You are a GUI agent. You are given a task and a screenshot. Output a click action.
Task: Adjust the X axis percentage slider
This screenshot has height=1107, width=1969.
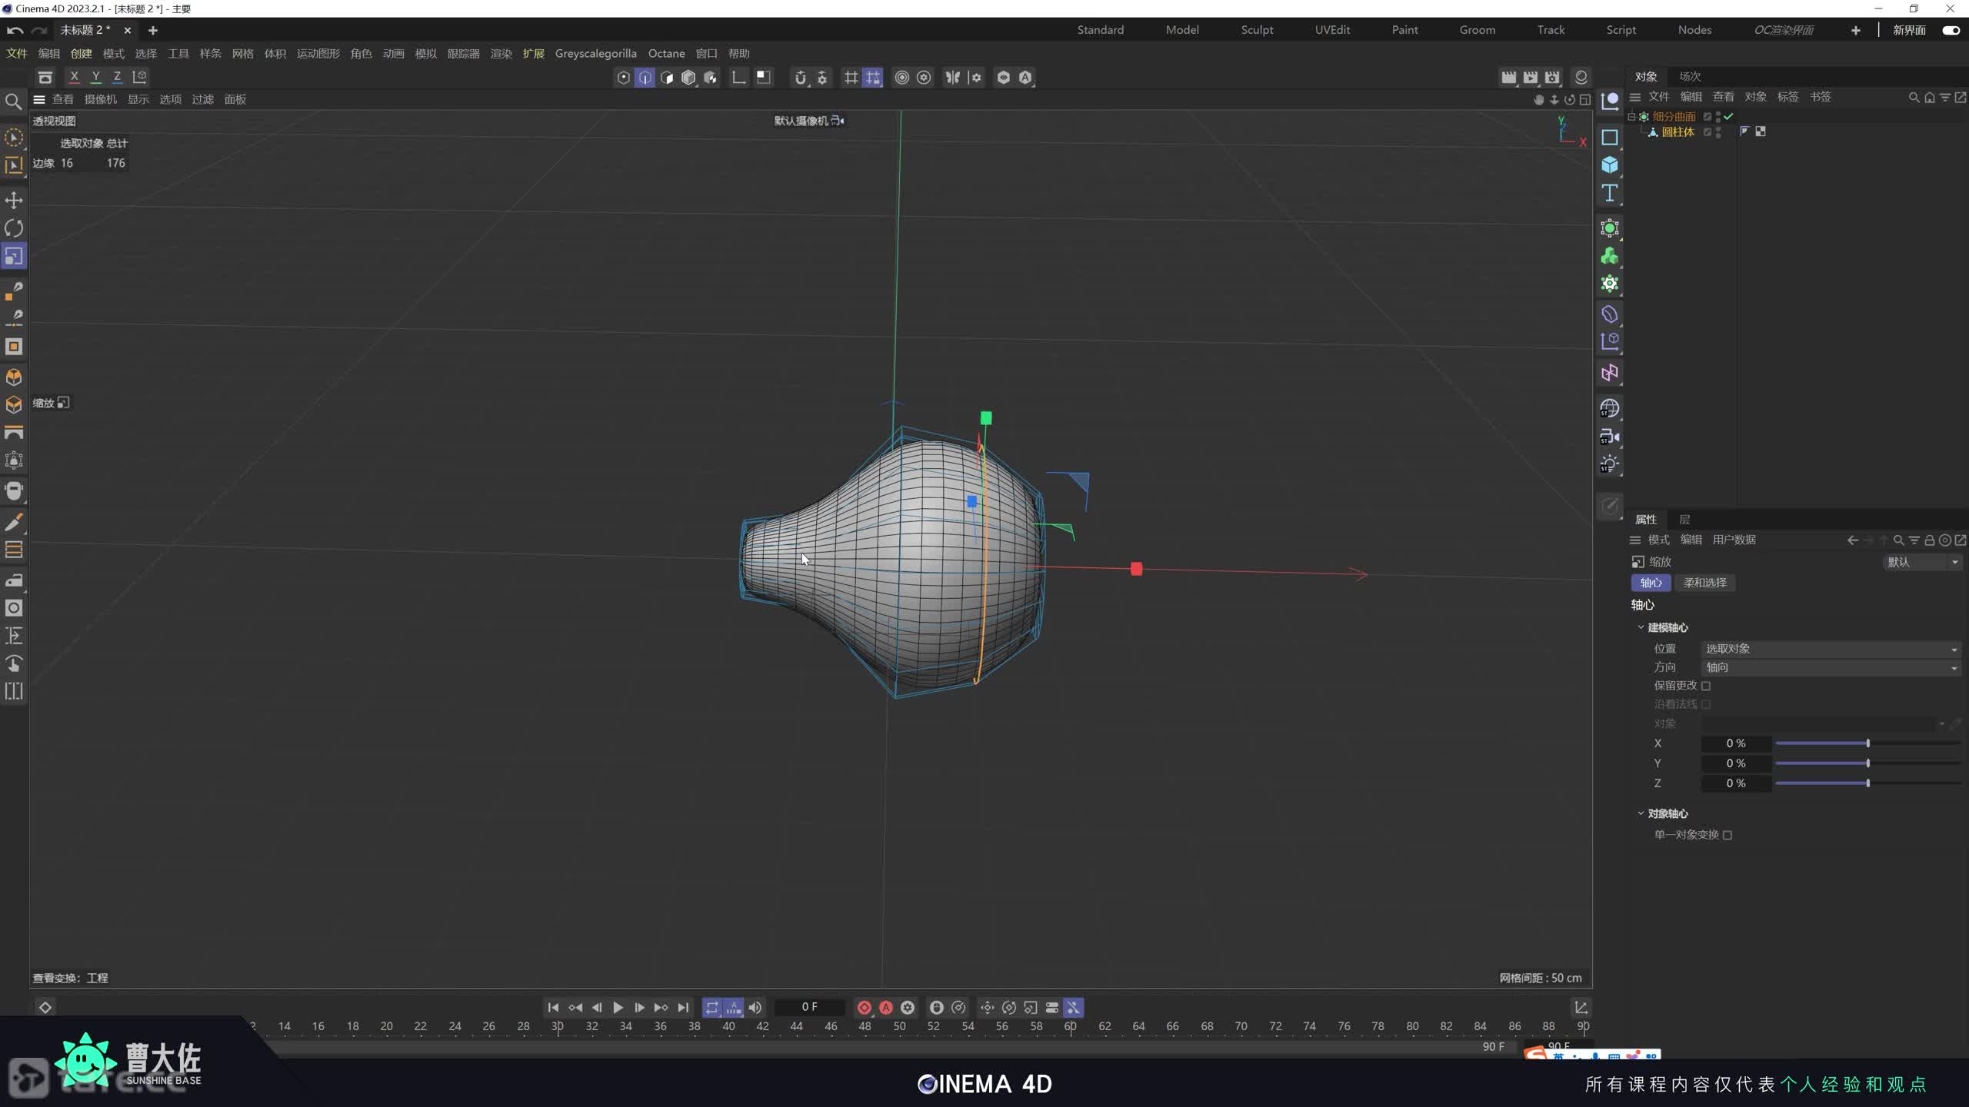coord(1867,743)
